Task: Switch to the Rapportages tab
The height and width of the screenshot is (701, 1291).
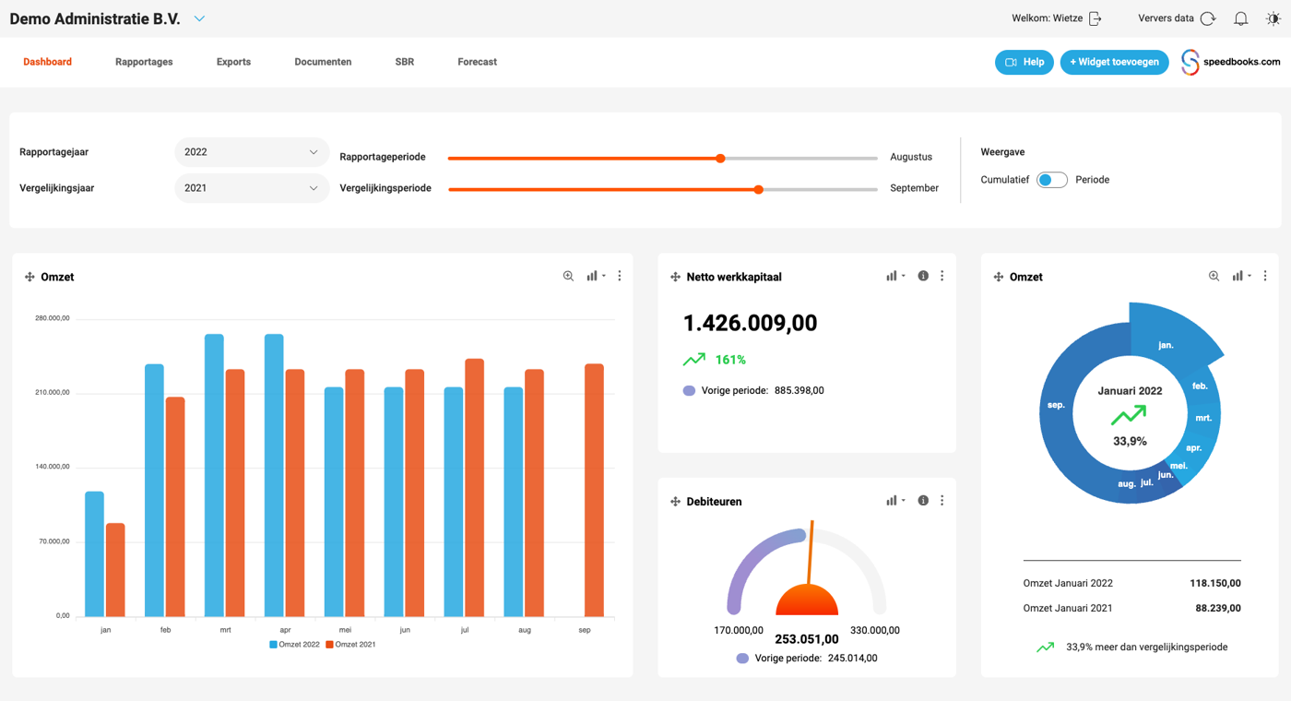Action: pyautogui.click(x=144, y=62)
